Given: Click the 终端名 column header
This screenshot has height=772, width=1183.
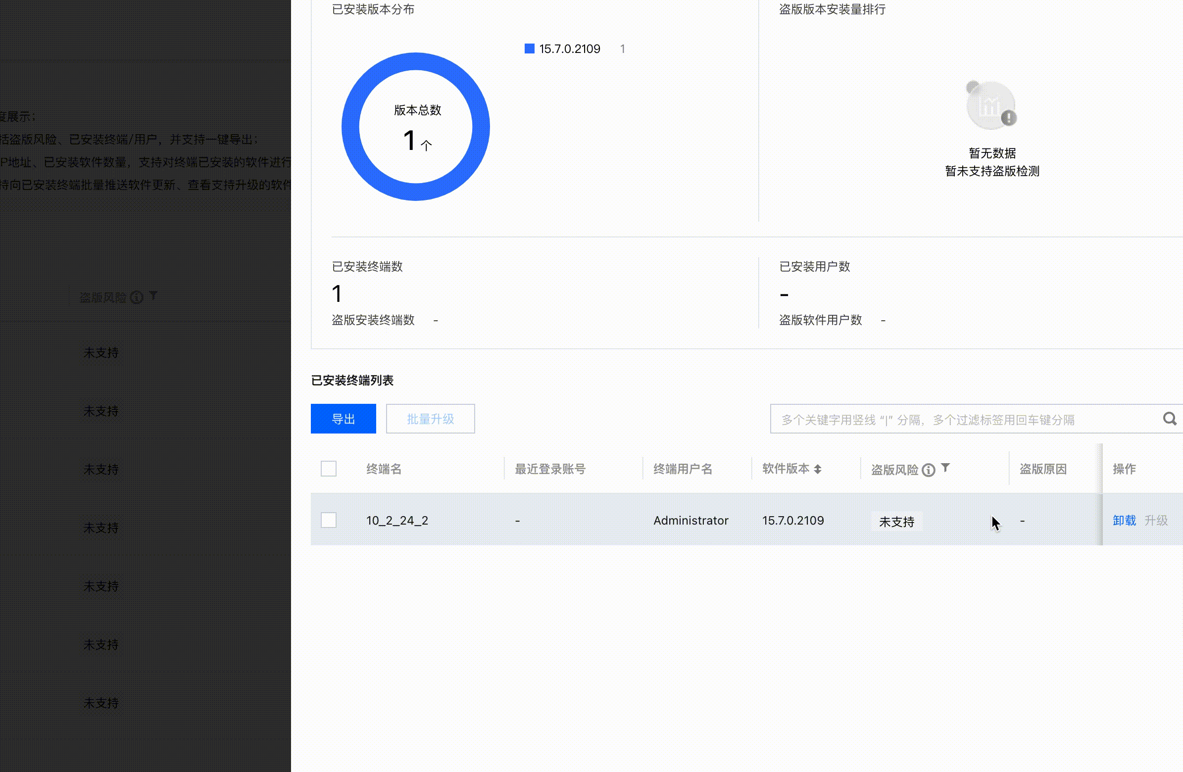Looking at the screenshot, I should pyautogui.click(x=384, y=469).
